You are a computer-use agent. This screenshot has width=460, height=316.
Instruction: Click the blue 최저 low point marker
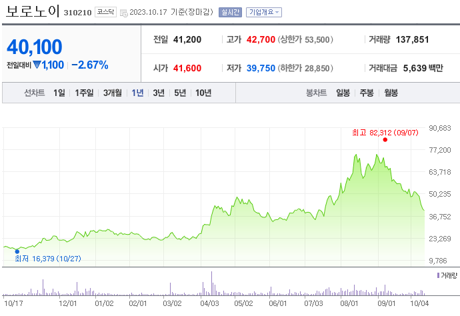(x=17, y=251)
